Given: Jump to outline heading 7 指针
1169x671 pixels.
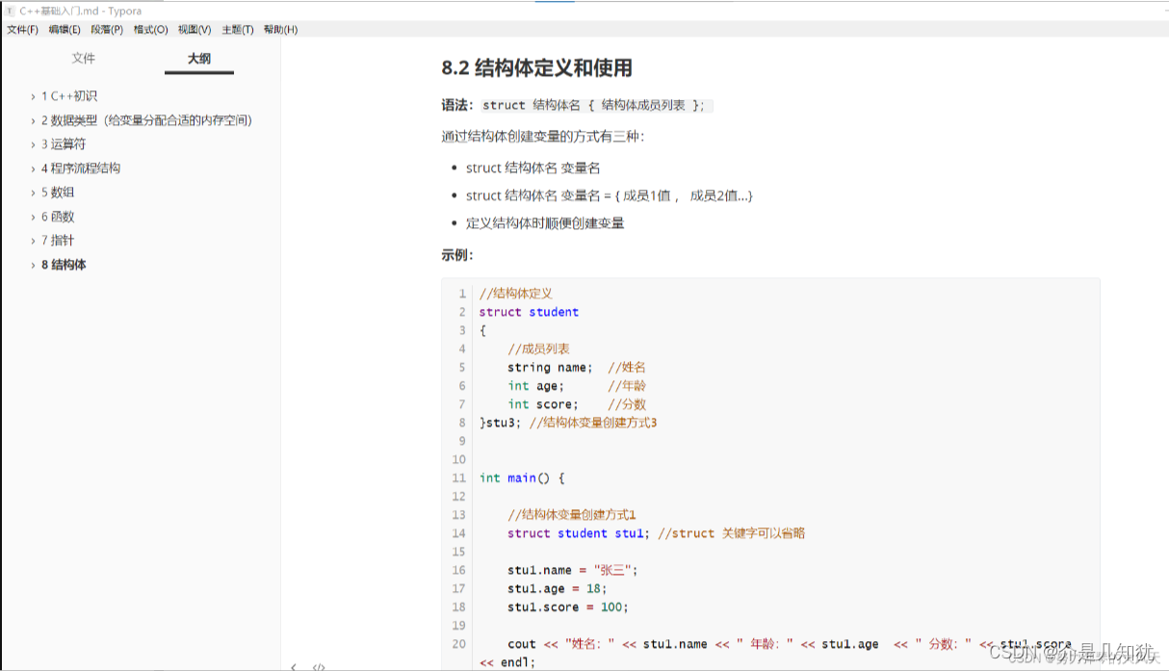Looking at the screenshot, I should [58, 241].
